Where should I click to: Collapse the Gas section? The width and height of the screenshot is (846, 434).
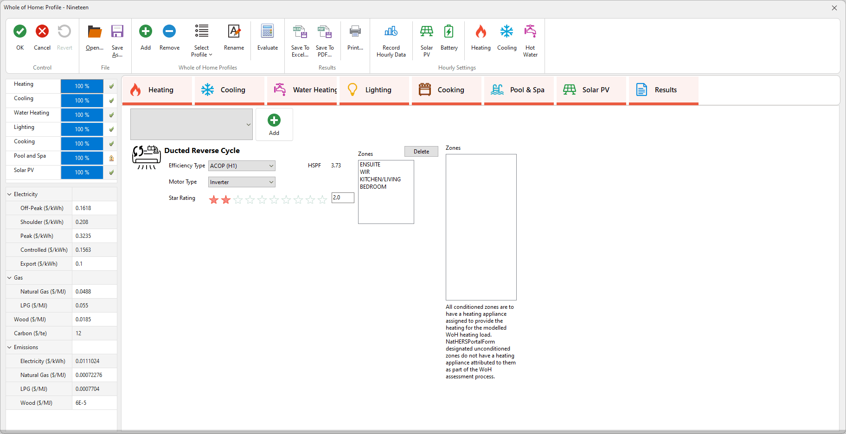[x=9, y=278]
